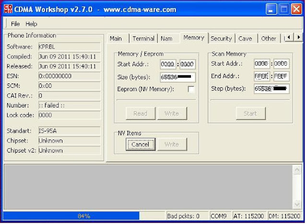
Task: Close the CDMA Workshop window
Action: pyautogui.click(x=296, y=9)
